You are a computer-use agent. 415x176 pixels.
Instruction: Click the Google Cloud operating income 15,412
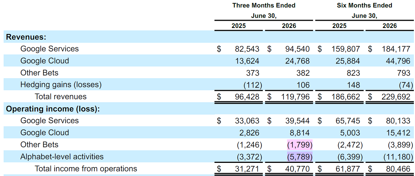398,133
